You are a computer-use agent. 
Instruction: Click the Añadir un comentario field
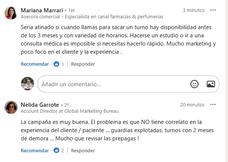(x=112, y=84)
